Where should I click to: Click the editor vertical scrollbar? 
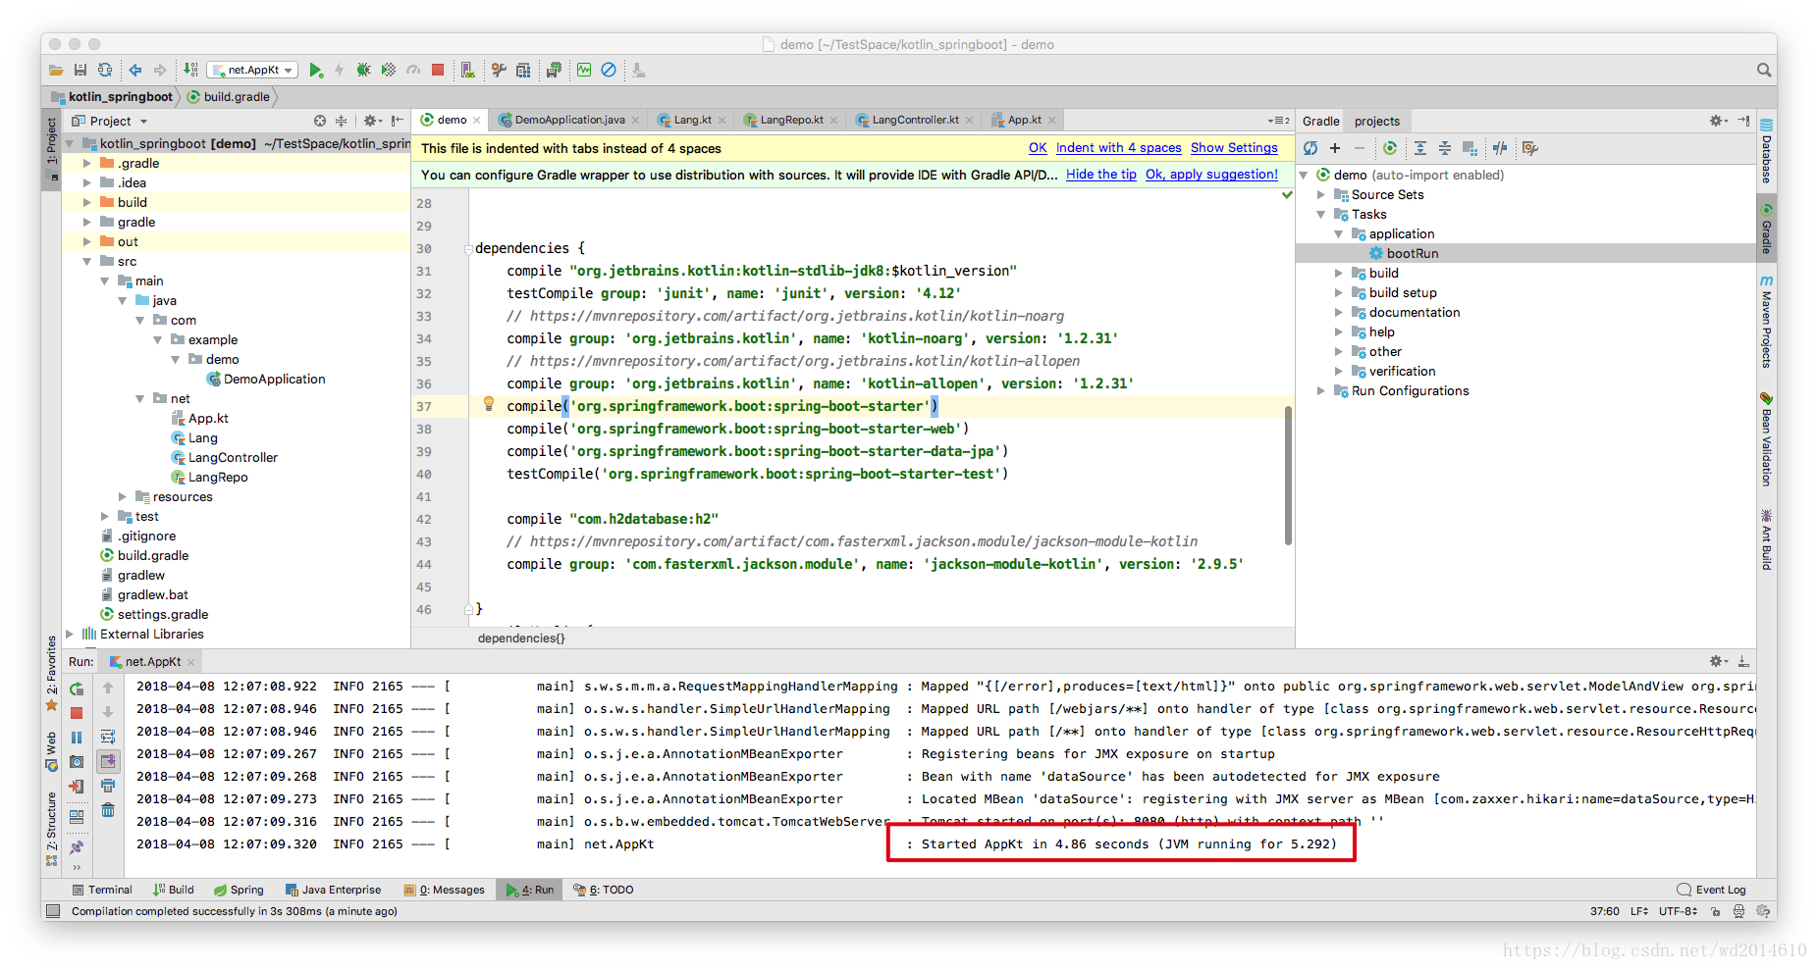pos(1288,475)
